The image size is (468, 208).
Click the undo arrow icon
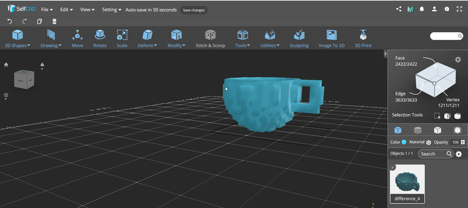pos(10,22)
